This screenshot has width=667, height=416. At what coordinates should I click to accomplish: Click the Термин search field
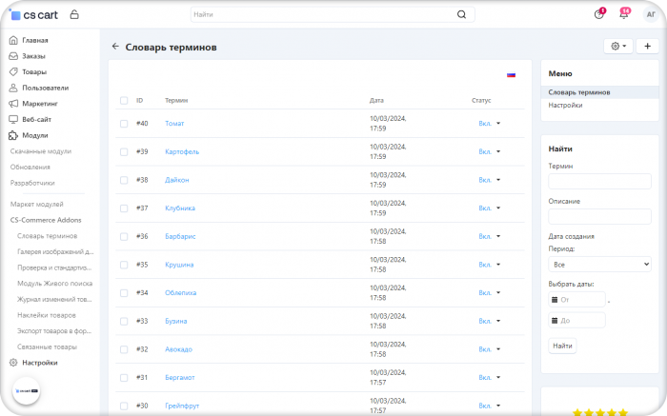point(599,182)
